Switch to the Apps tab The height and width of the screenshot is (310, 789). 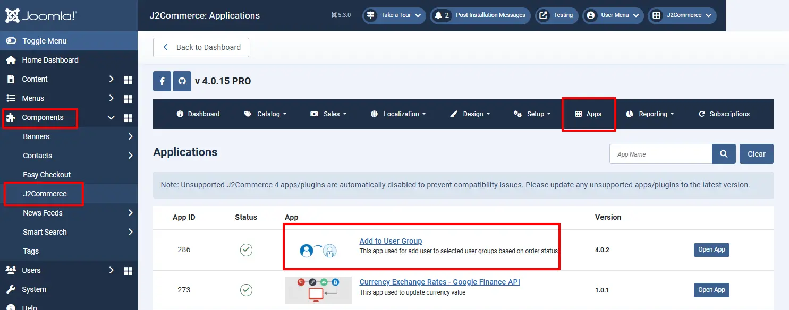588,114
